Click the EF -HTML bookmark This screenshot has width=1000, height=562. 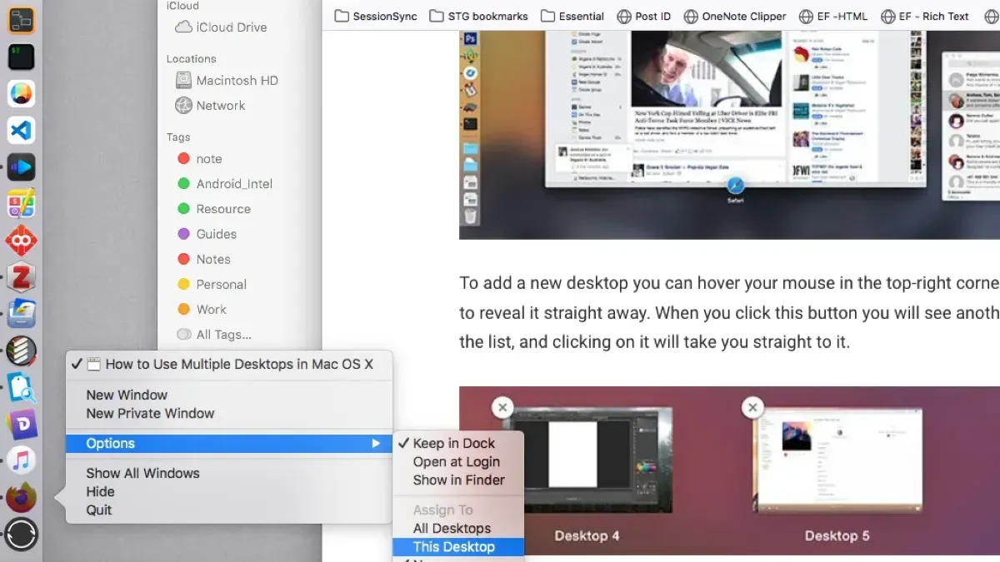[834, 16]
